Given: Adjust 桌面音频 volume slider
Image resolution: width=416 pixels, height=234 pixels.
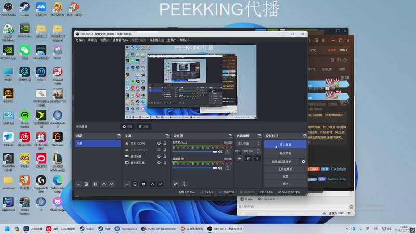Looking at the screenshot, I should coord(194,168).
